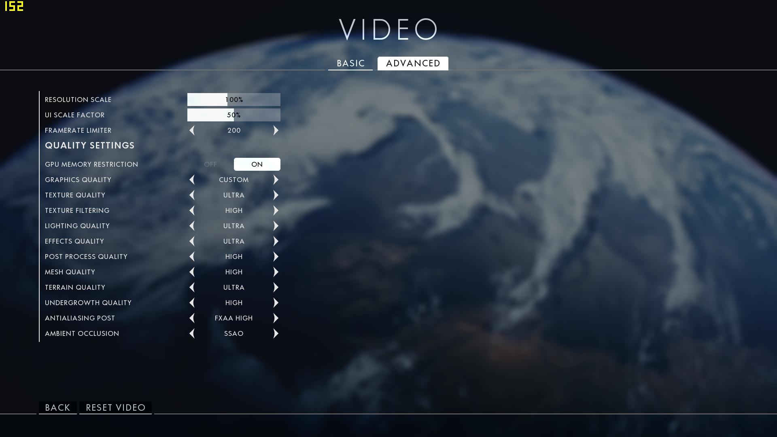Adjust the Resolution Scale slider
The image size is (777, 437).
(x=234, y=100)
